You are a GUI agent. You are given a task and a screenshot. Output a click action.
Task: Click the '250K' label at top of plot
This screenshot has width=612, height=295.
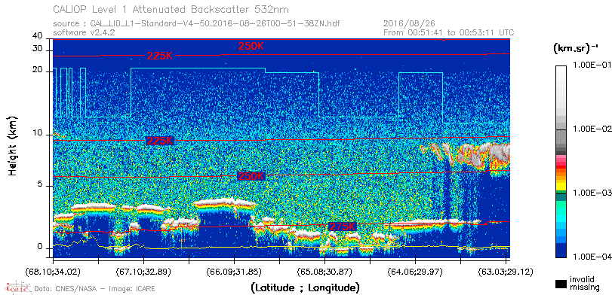251,46
